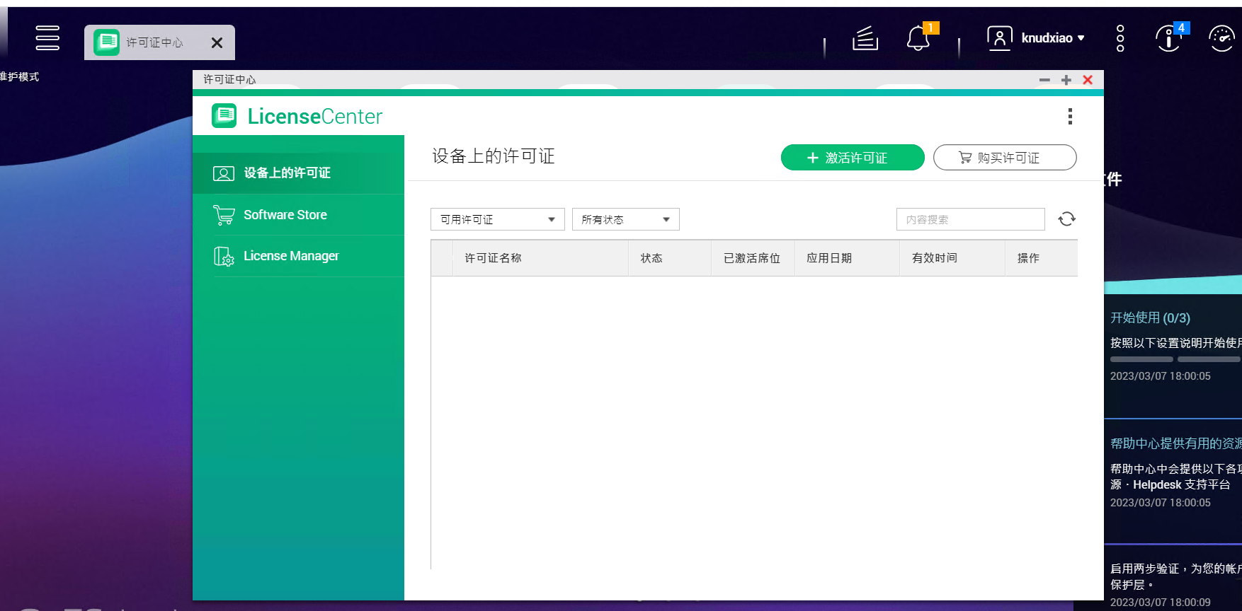The height and width of the screenshot is (611, 1242).
Task: Click the LicenseCenter logo icon
Action: tap(224, 116)
